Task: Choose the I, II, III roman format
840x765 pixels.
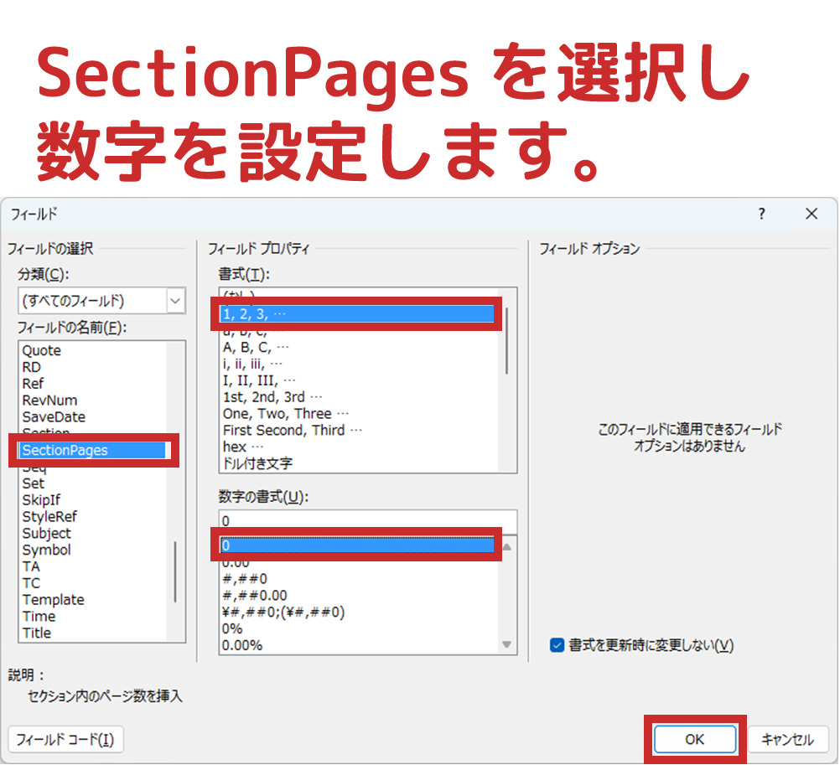Action: (x=259, y=380)
